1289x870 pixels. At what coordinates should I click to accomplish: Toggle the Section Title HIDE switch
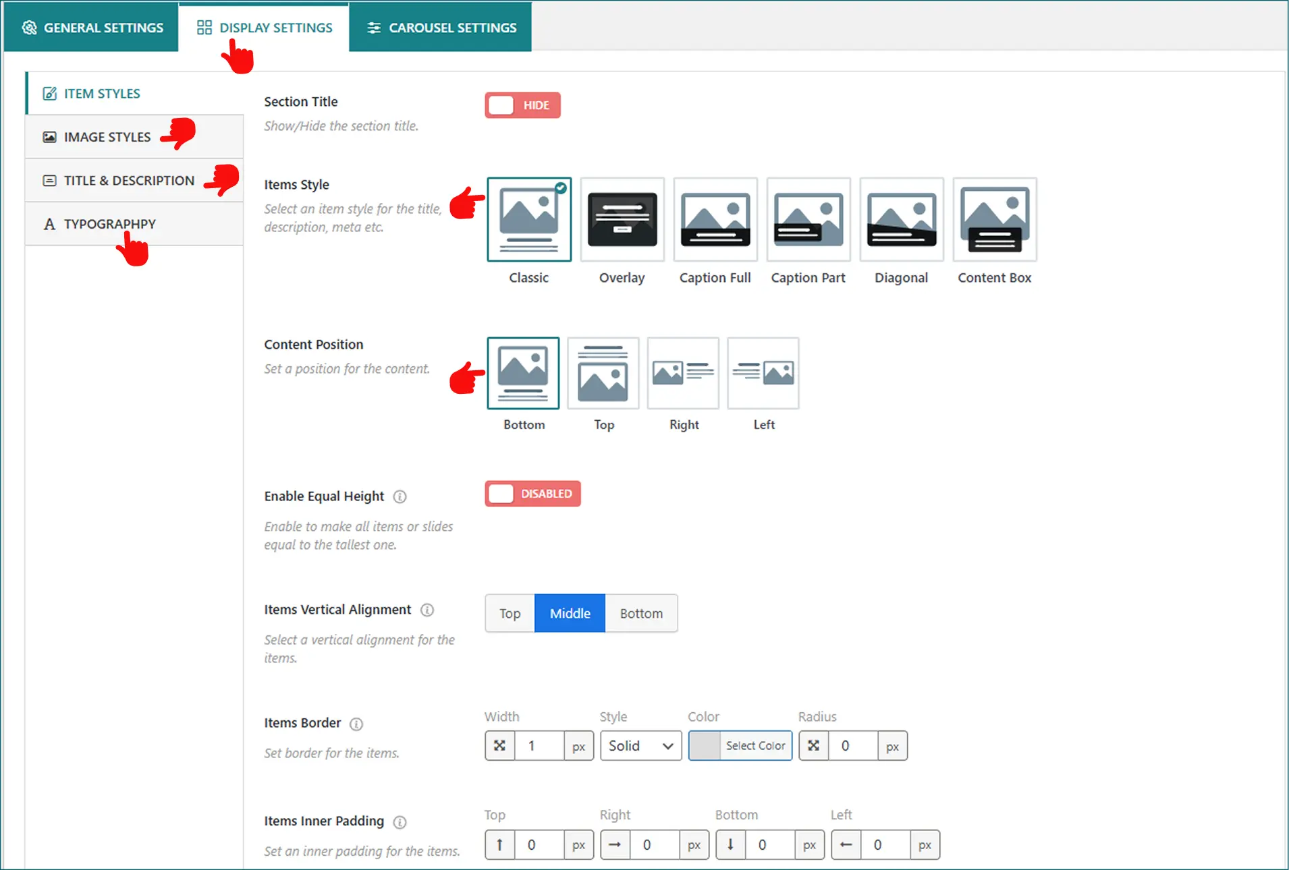(x=522, y=105)
